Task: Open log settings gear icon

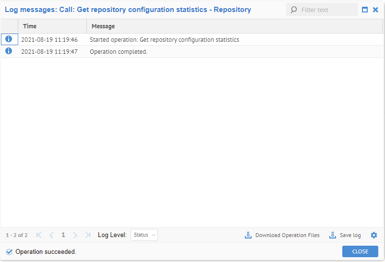Action: pos(374,235)
